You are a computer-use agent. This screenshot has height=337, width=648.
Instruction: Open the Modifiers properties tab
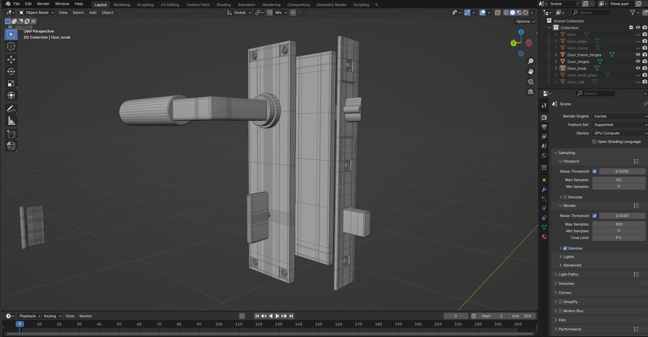pyautogui.click(x=544, y=189)
